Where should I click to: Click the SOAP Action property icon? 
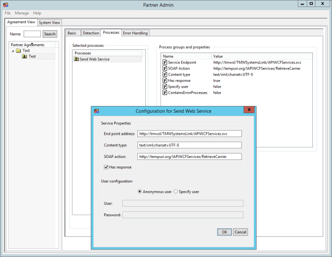tap(164, 68)
